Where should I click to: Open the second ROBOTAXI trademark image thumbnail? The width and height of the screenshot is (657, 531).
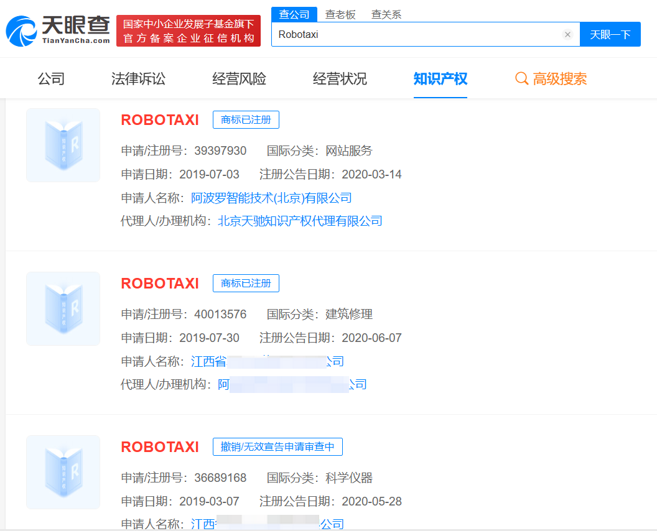(x=62, y=308)
